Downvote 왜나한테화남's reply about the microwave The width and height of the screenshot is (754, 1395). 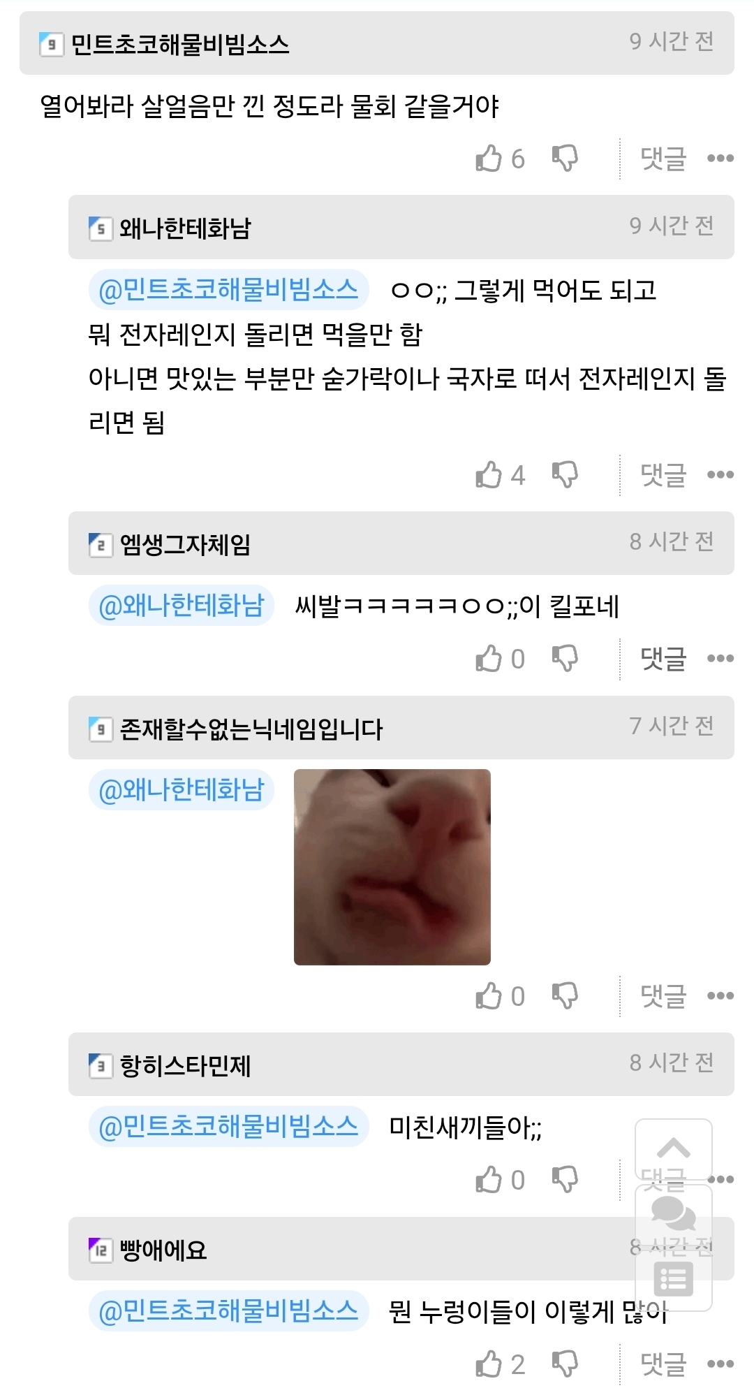click(x=565, y=475)
